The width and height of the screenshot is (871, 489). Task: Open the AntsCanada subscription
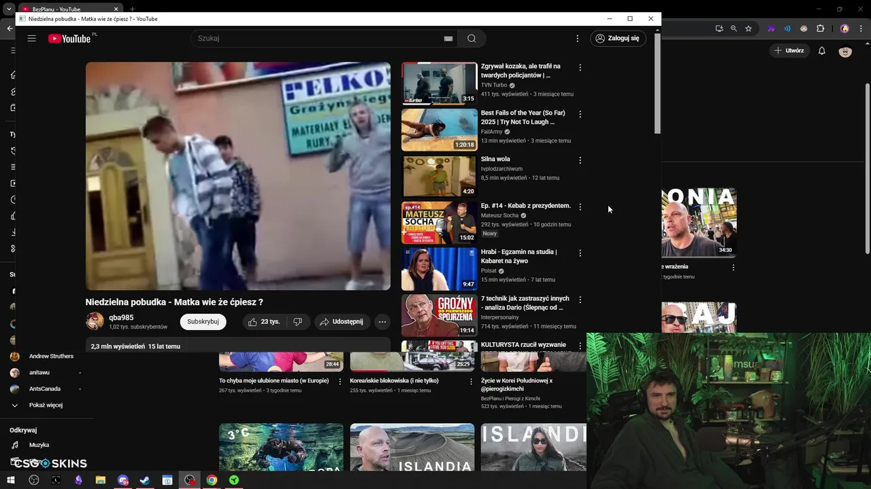pyautogui.click(x=45, y=389)
